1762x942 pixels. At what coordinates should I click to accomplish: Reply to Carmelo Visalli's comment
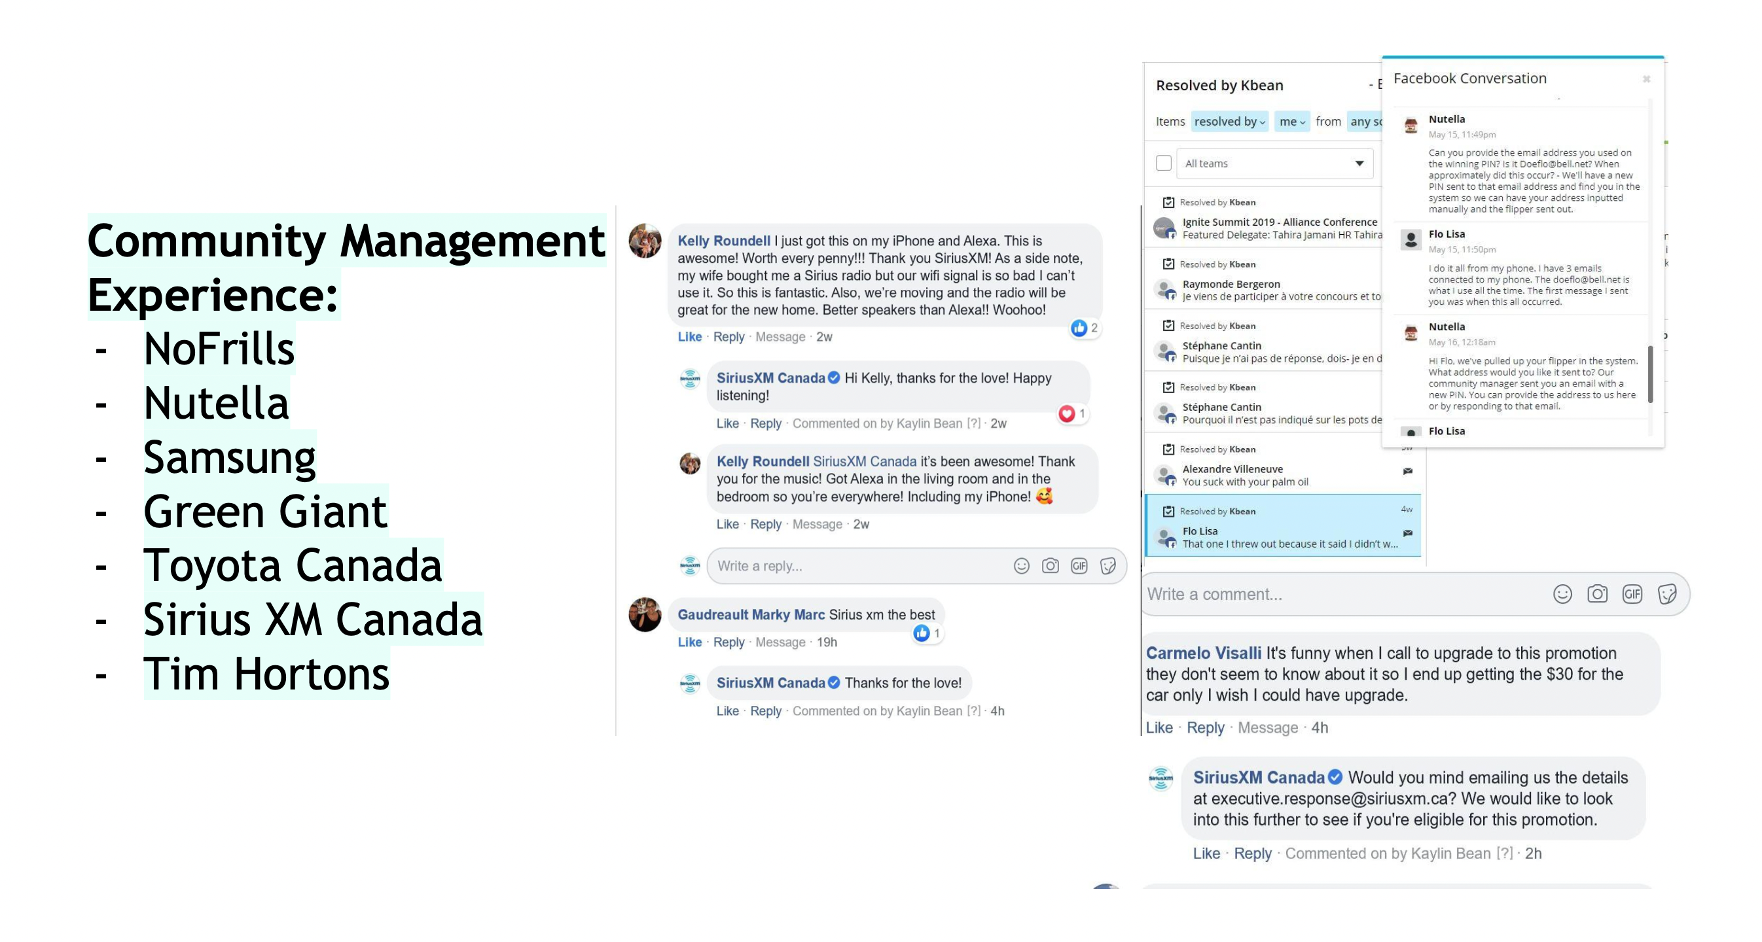pyautogui.click(x=1205, y=728)
